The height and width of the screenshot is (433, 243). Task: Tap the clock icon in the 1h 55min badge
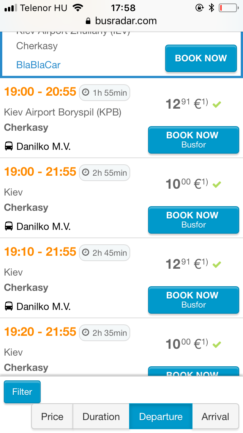coord(86,93)
